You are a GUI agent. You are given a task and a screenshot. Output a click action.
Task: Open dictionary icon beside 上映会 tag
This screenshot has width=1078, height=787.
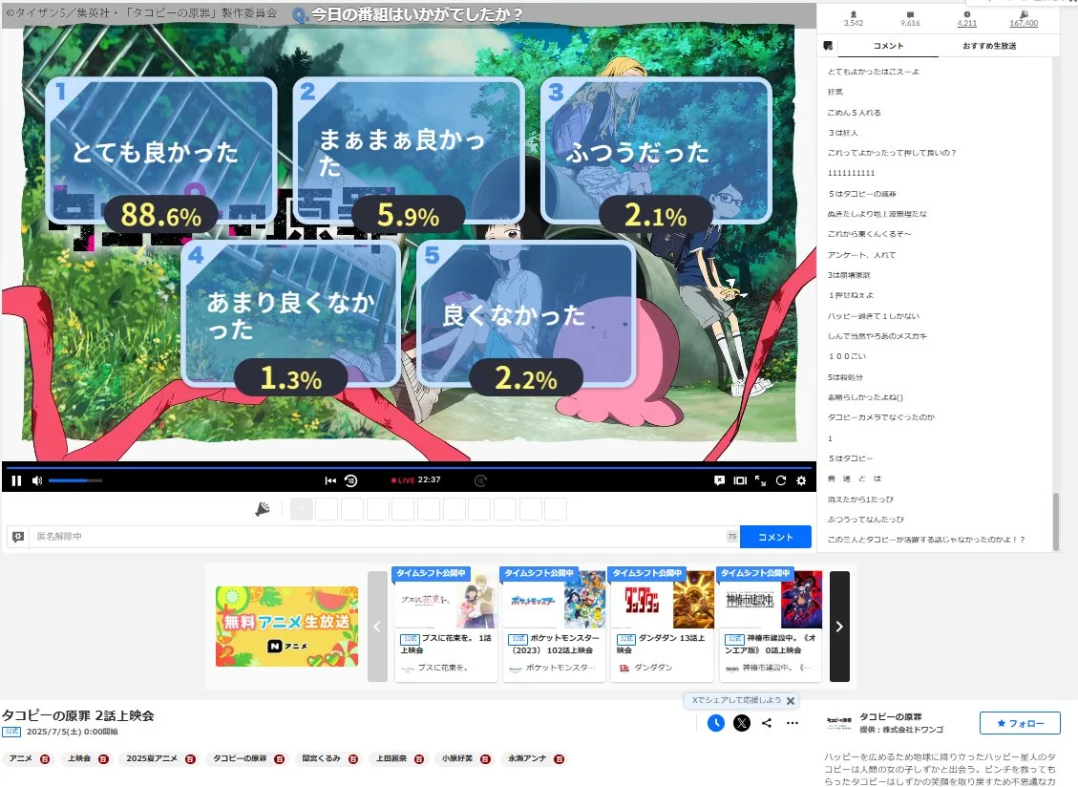click(103, 758)
